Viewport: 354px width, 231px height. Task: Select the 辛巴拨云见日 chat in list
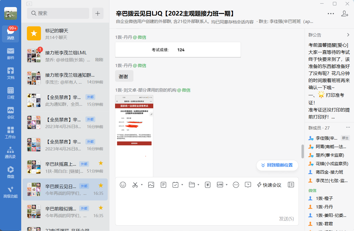click(65, 189)
